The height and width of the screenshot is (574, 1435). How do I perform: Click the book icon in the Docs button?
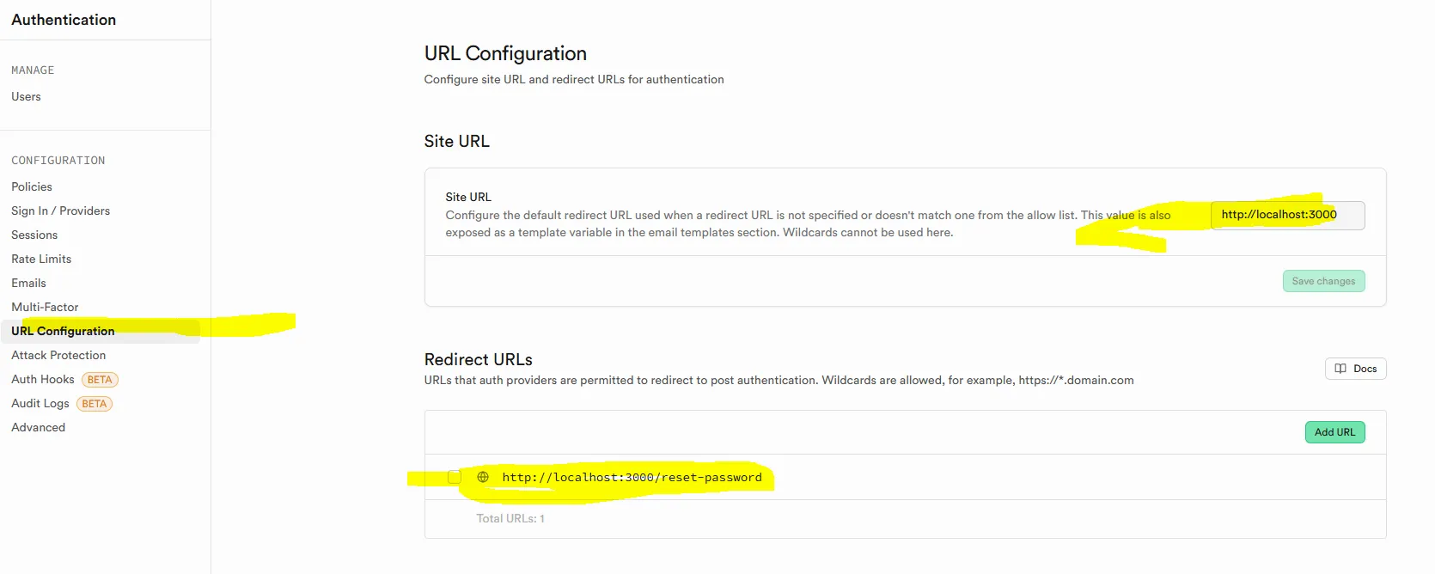pyautogui.click(x=1340, y=369)
